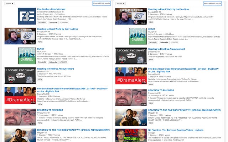Click the 14,059,697 subscriber count

point(64,22)
